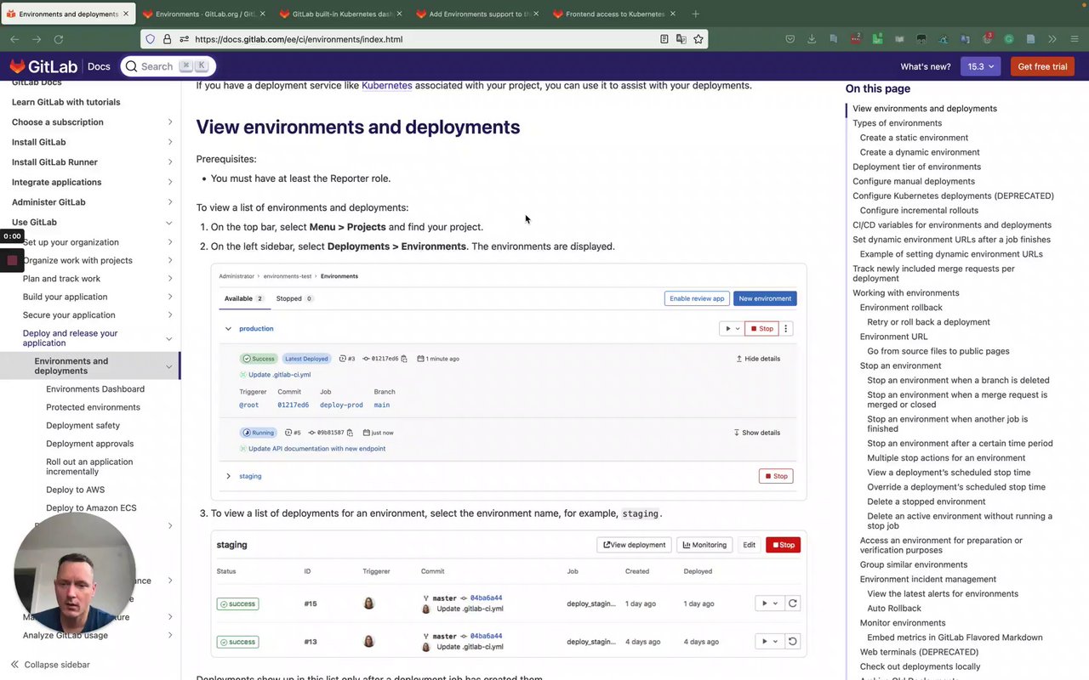This screenshot has width=1089, height=680.
Task: Open the Firefox hamburger menu
Action: click(x=1074, y=39)
